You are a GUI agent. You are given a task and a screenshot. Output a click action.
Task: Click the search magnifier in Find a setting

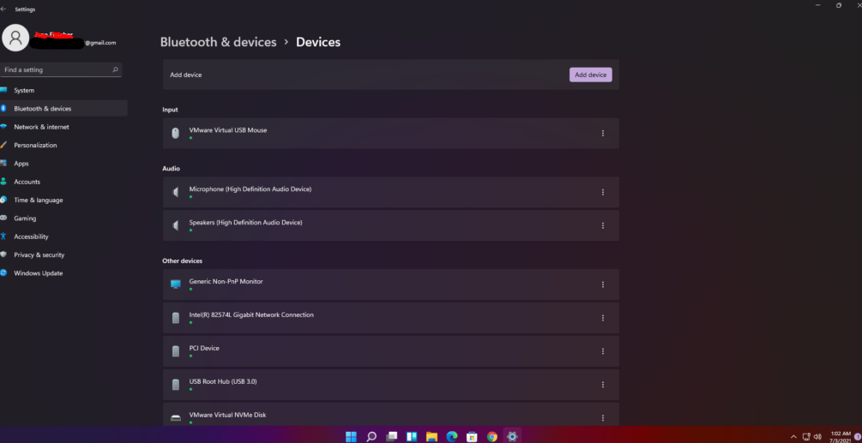pyautogui.click(x=115, y=69)
